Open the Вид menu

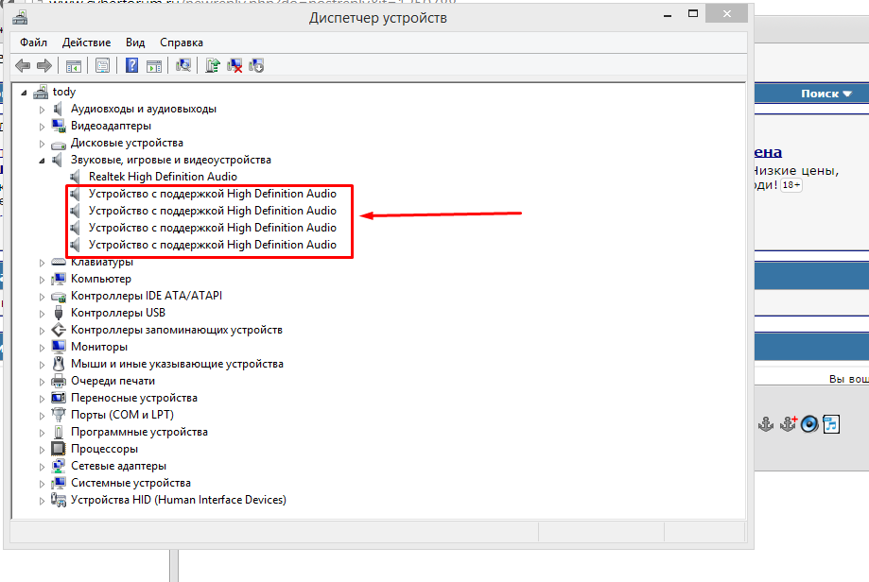tap(135, 43)
